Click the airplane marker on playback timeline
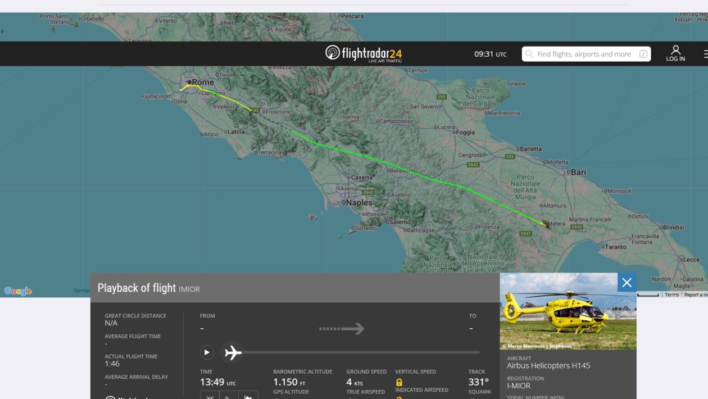This screenshot has height=399, width=708. coord(232,352)
